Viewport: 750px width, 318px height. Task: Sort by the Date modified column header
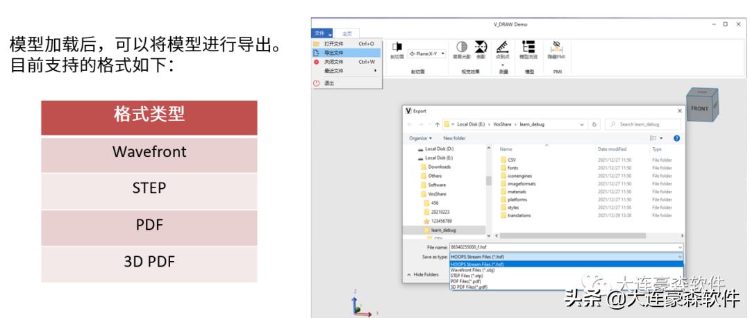point(612,149)
